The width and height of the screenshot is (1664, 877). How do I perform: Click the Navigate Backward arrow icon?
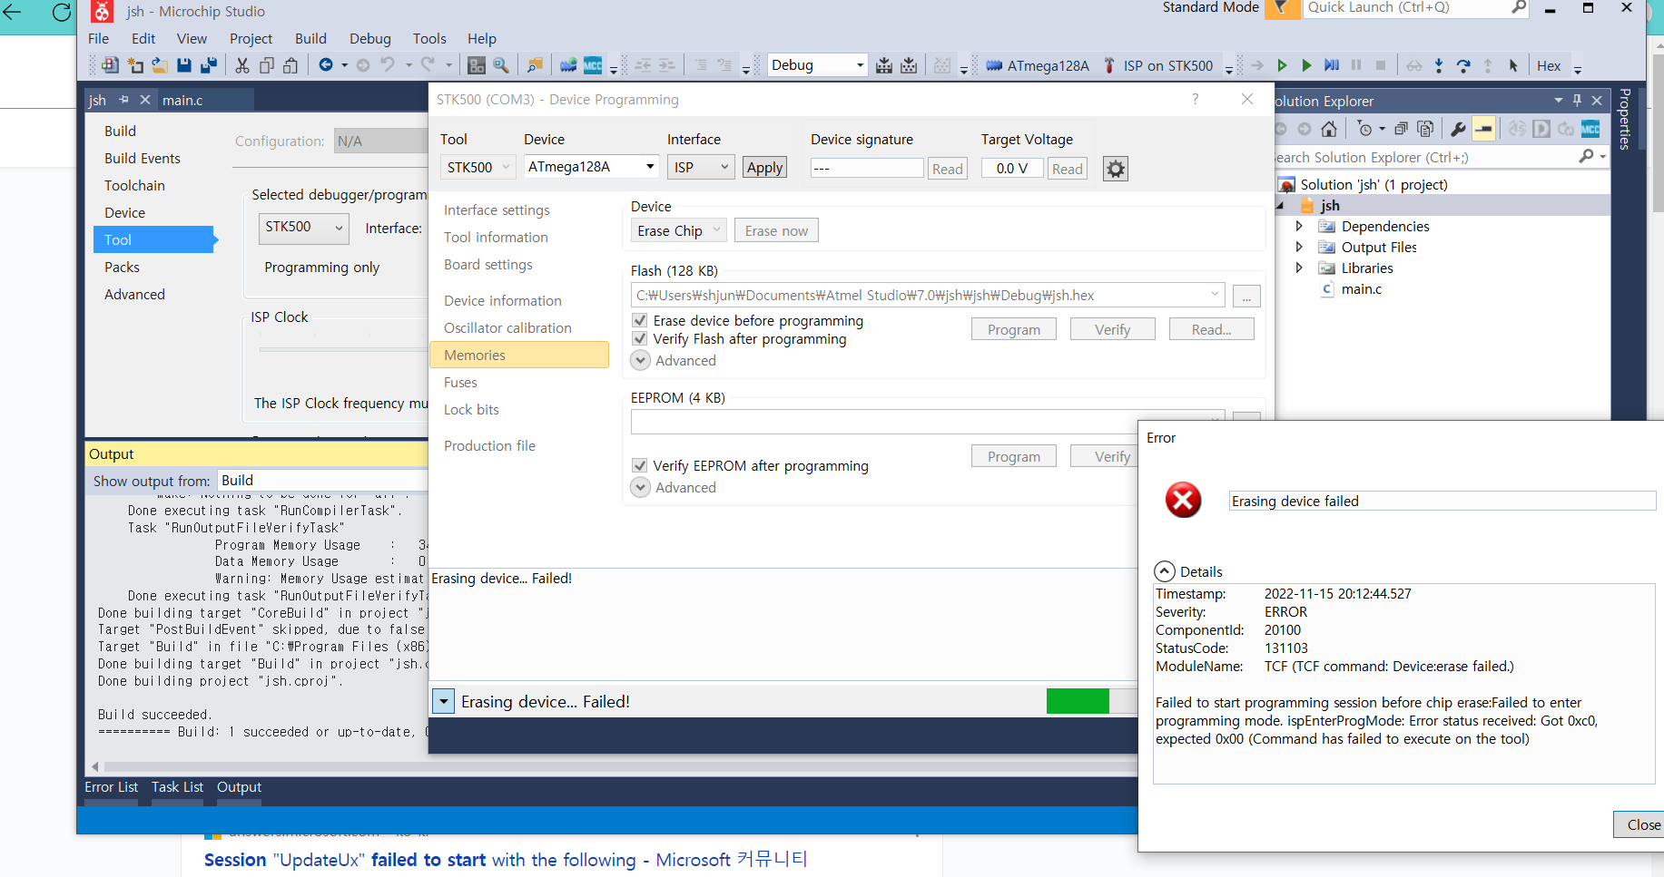326,65
